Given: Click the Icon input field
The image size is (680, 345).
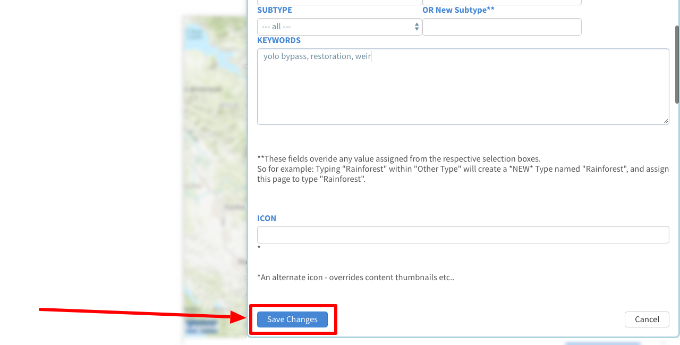Looking at the screenshot, I should point(462,234).
